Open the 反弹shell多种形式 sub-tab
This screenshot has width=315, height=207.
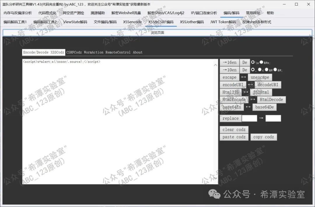pyautogui.click(x=257, y=22)
